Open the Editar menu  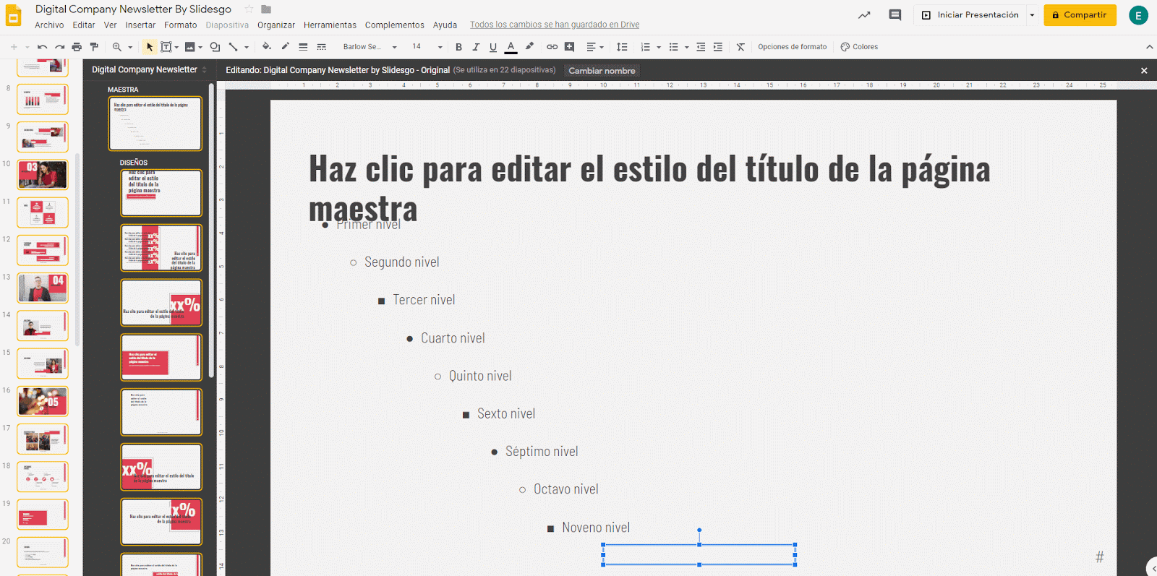[x=84, y=25]
